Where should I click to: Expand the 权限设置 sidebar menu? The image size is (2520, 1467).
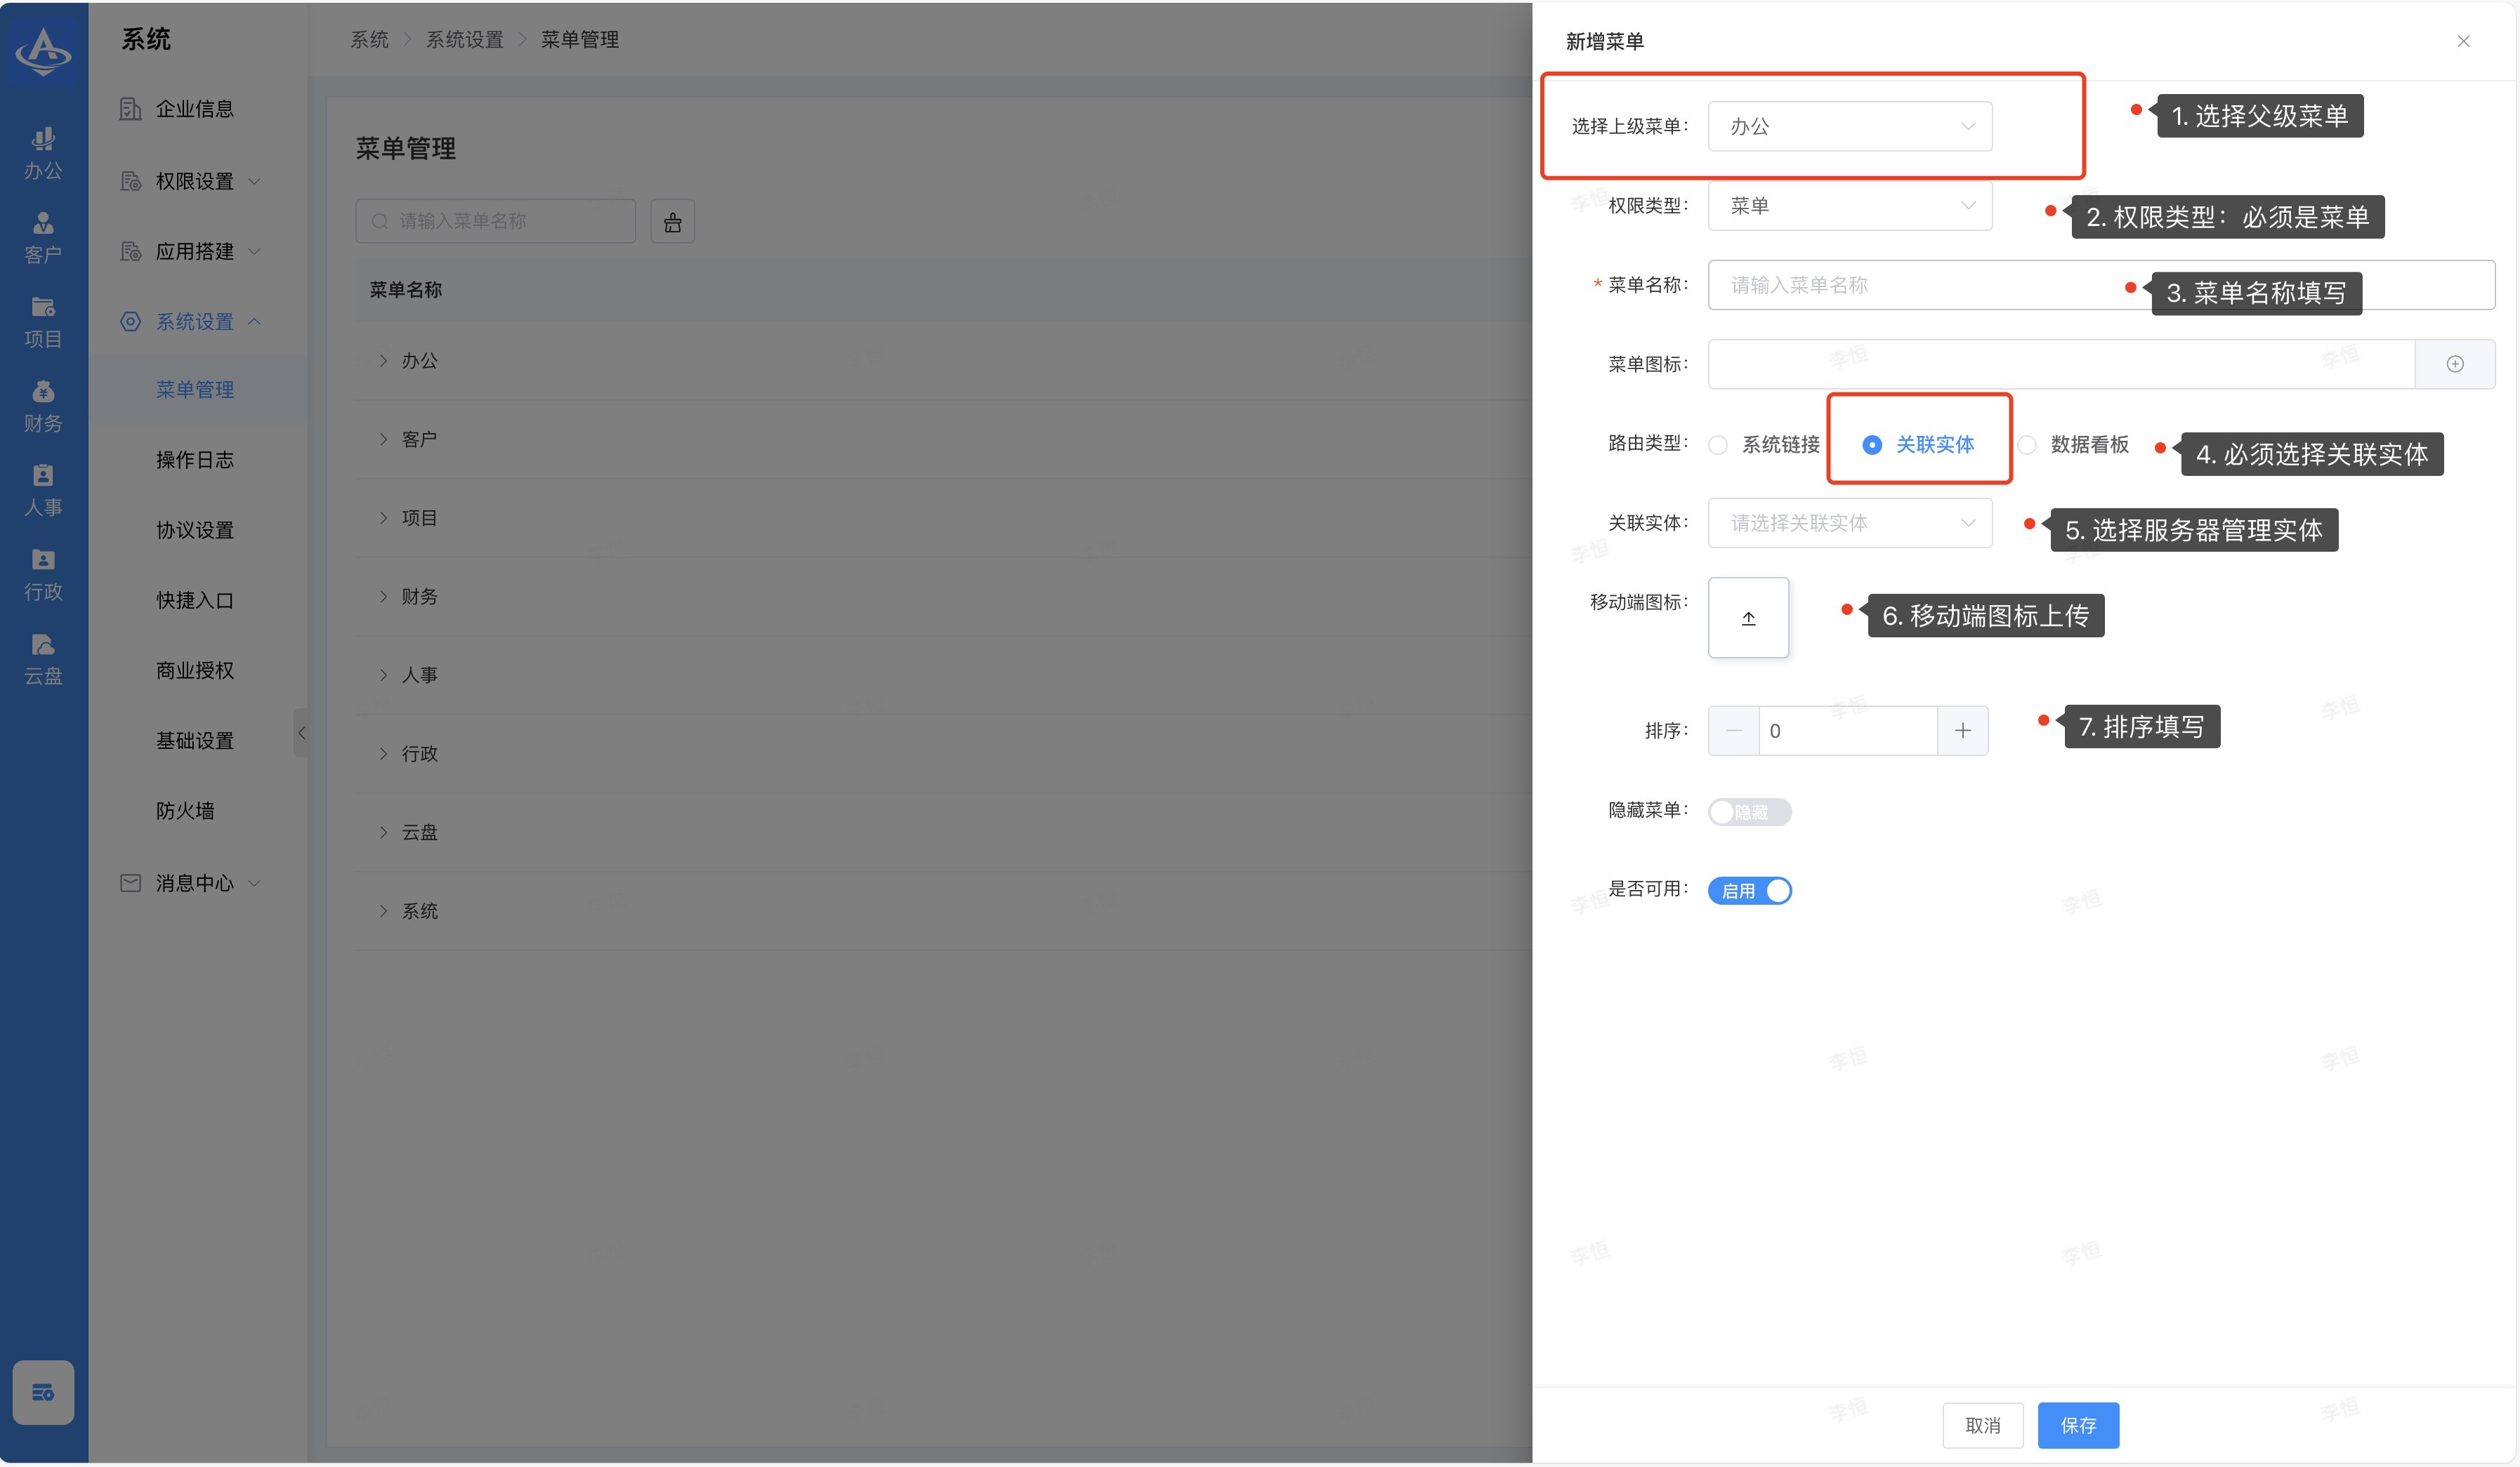point(194,181)
